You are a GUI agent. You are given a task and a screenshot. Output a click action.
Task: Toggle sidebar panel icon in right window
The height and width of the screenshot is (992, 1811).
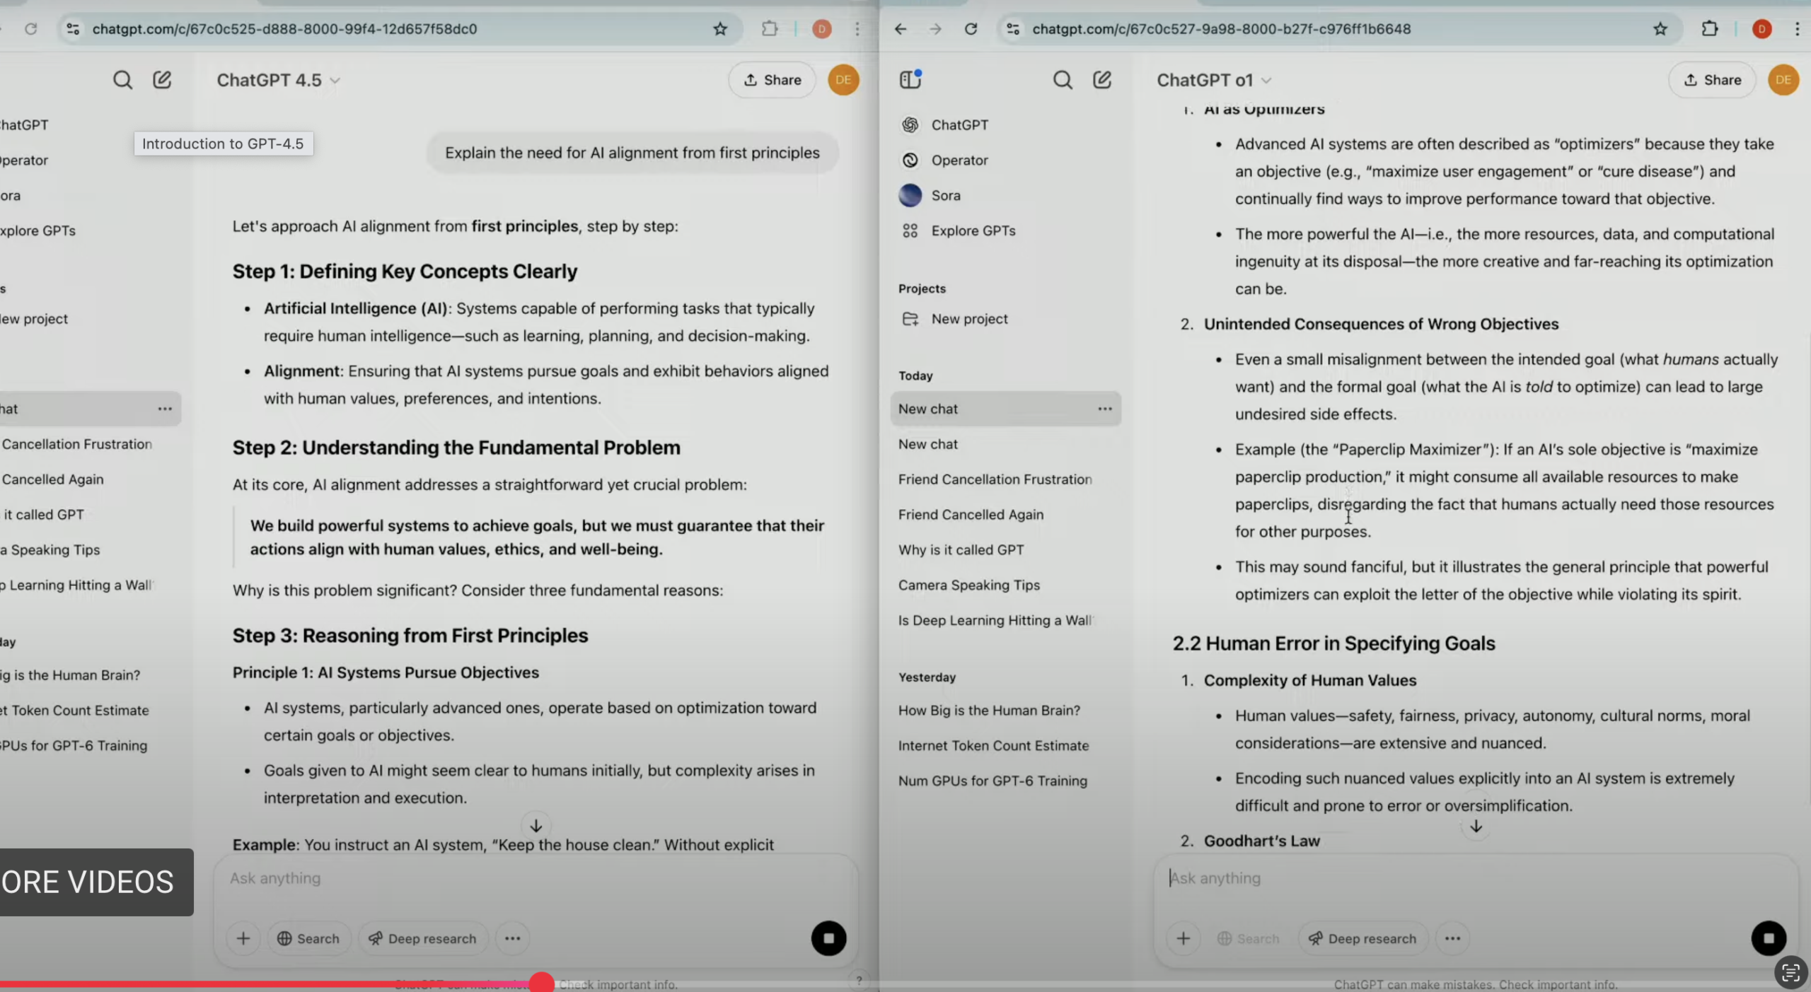coord(910,79)
